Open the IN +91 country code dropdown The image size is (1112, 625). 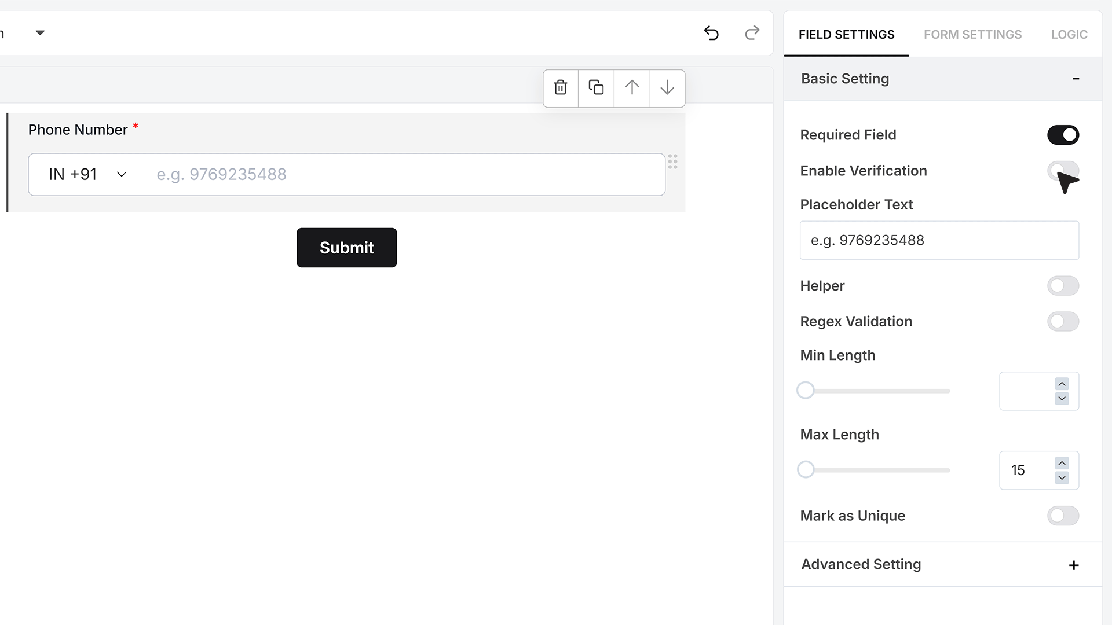[87, 174]
